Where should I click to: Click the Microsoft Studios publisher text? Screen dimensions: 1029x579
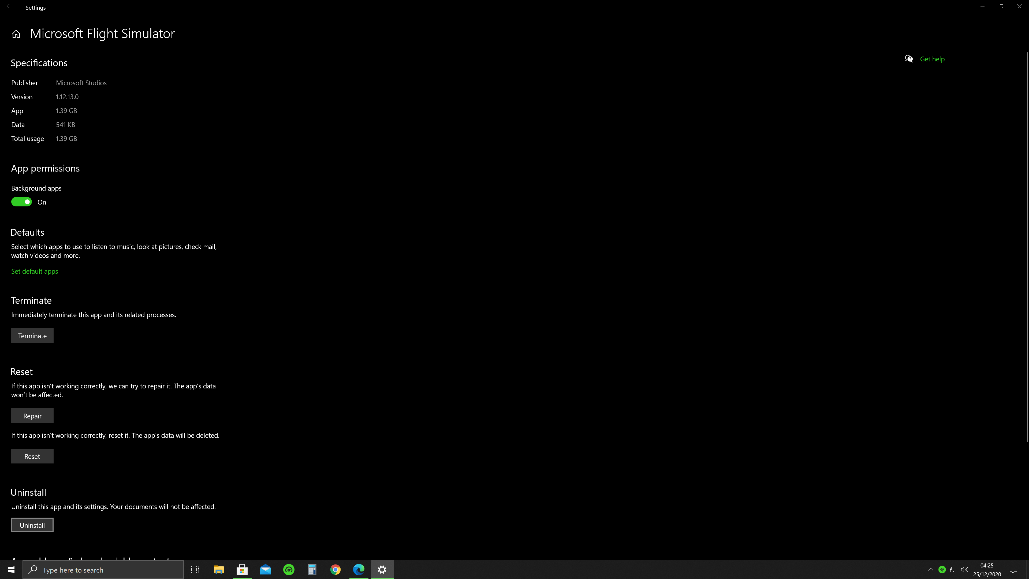point(81,83)
